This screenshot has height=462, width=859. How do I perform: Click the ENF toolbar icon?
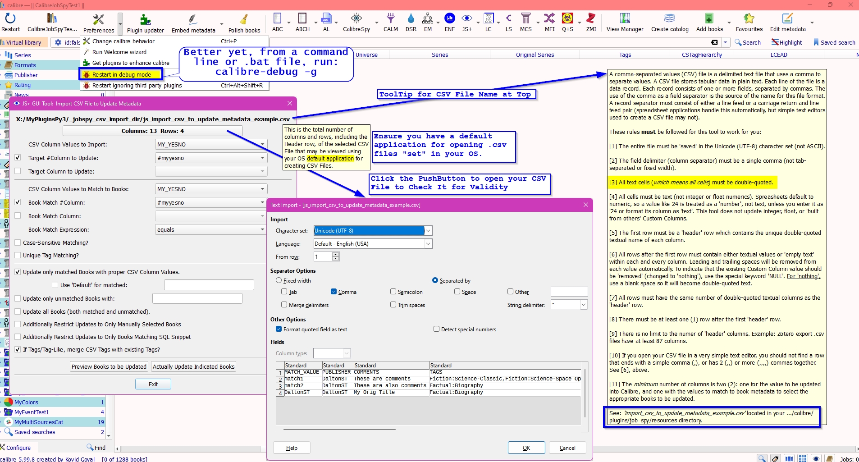449,18
